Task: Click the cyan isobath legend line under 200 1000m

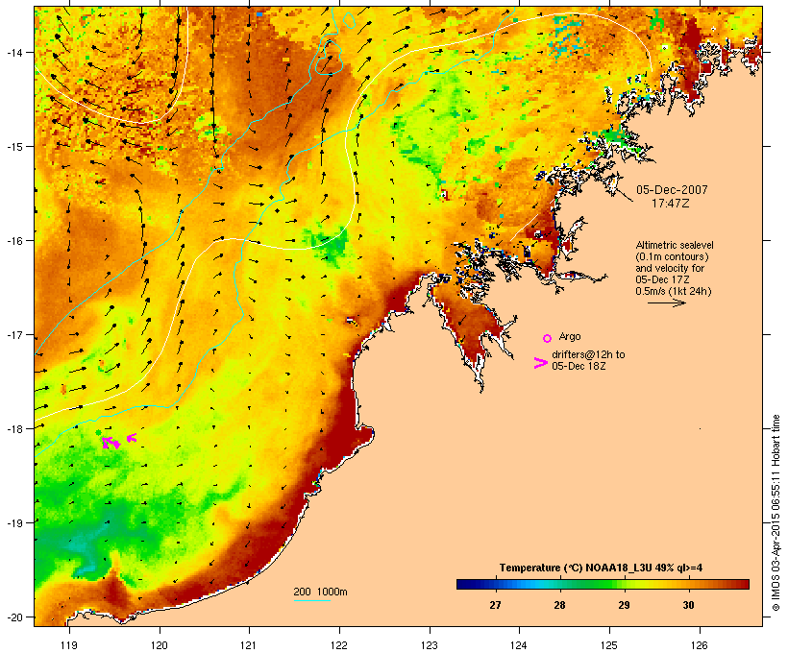Action: click(x=311, y=600)
